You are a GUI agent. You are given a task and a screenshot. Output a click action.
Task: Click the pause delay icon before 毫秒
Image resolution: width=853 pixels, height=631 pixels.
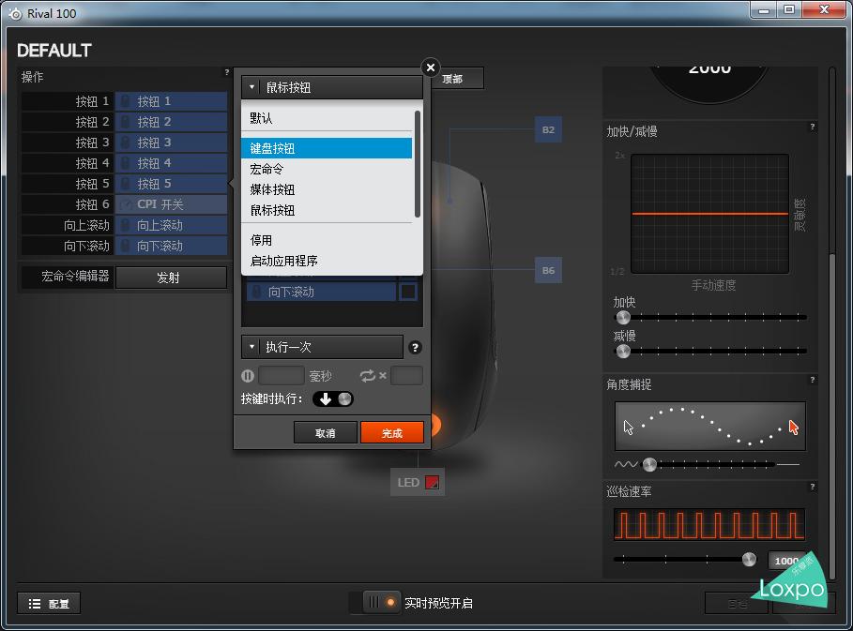248,376
